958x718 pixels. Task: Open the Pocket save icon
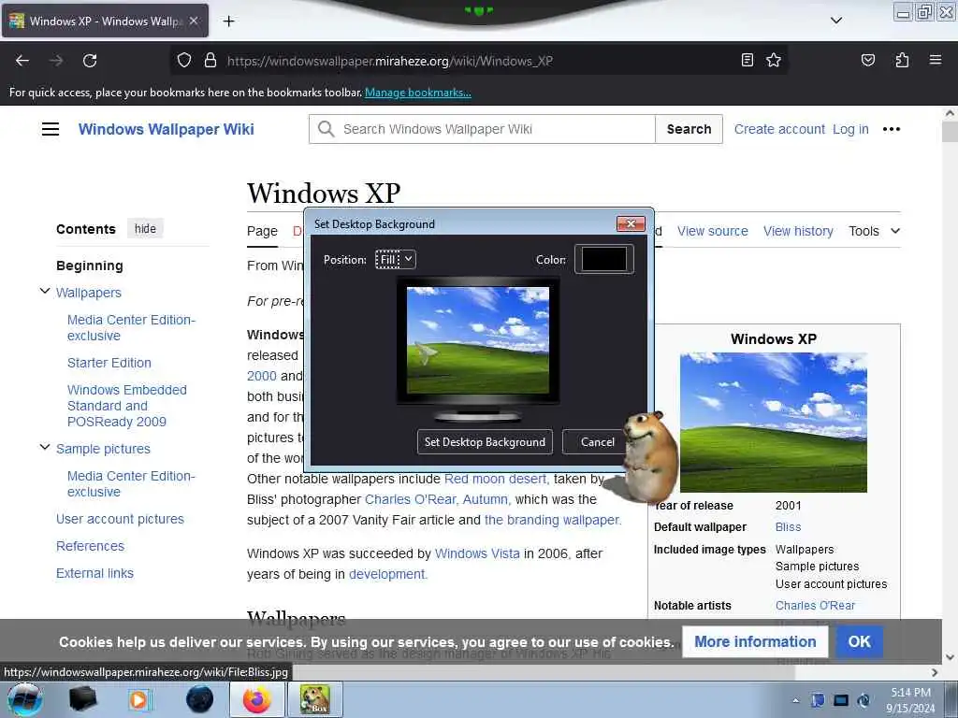click(867, 60)
